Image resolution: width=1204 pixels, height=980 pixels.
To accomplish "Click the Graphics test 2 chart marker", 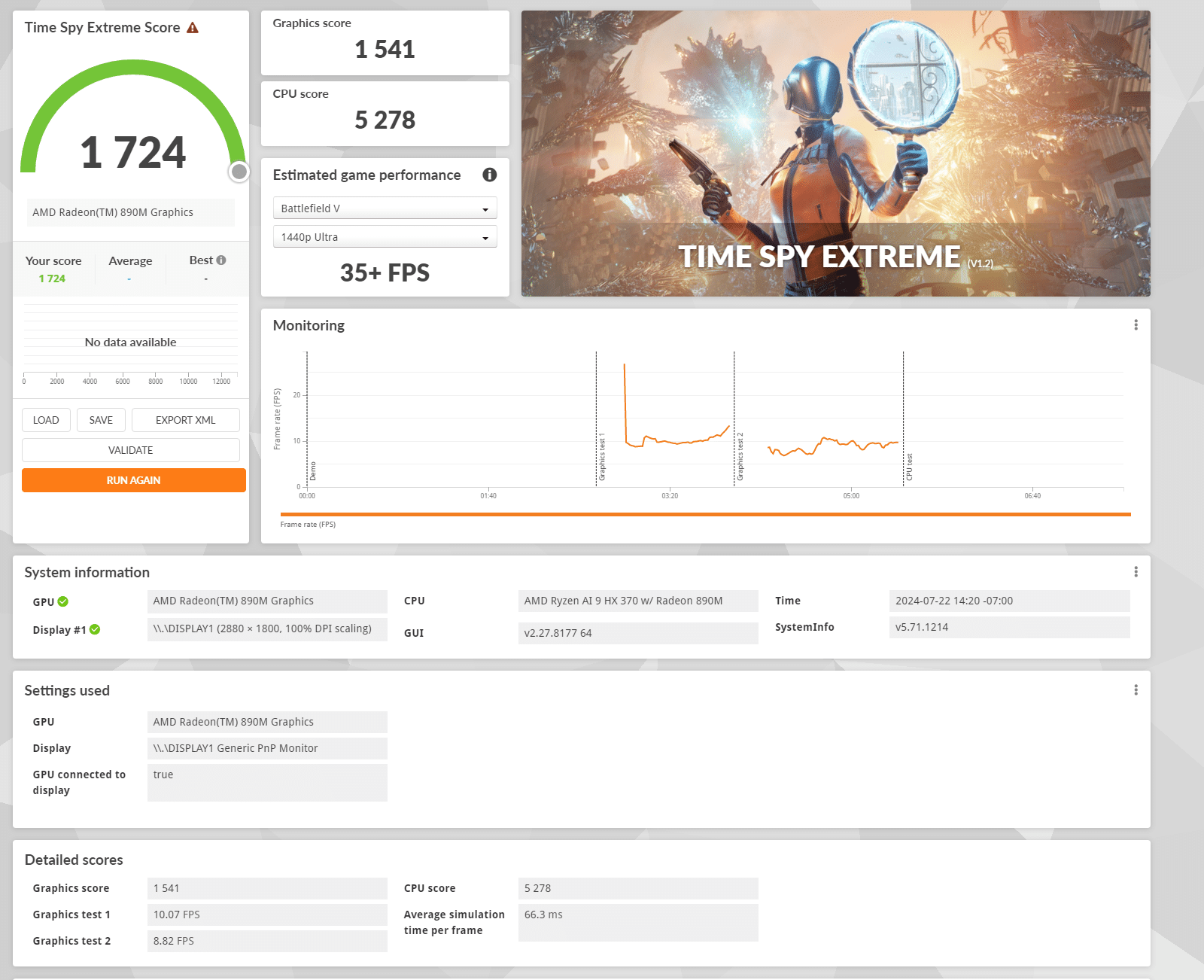I will pyautogui.click(x=740, y=457).
